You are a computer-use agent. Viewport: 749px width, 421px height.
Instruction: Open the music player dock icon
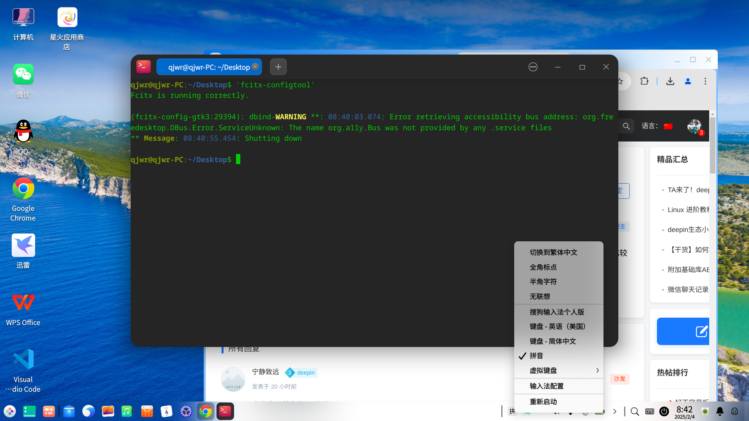127,411
